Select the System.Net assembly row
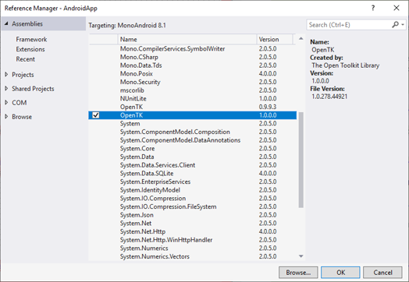The height and width of the screenshot is (282, 409). [192, 224]
